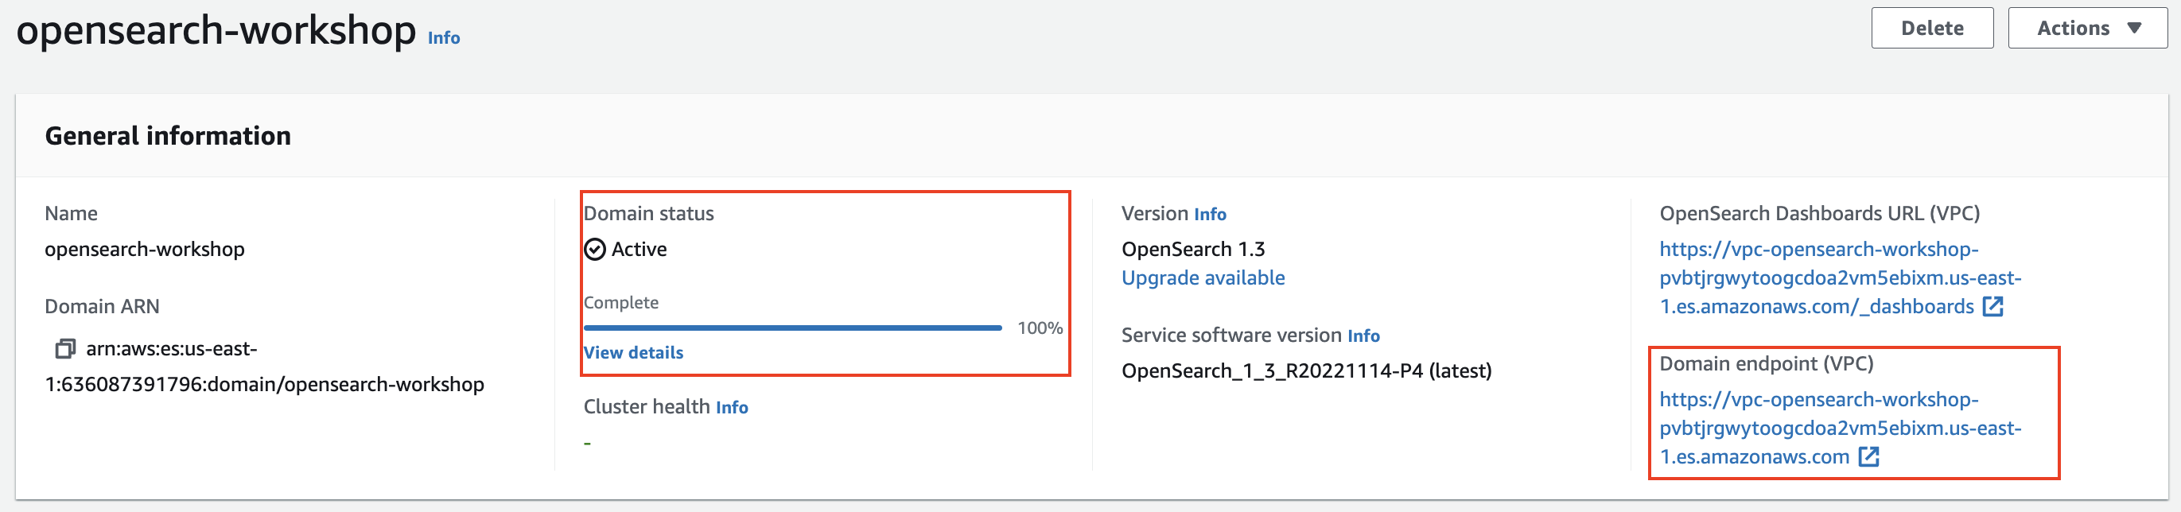
Task: Open external link icon beside Domain endpoint
Action: [x=1868, y=457]
